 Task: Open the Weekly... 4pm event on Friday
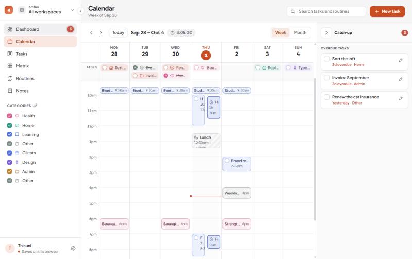(x=237, y=193)
